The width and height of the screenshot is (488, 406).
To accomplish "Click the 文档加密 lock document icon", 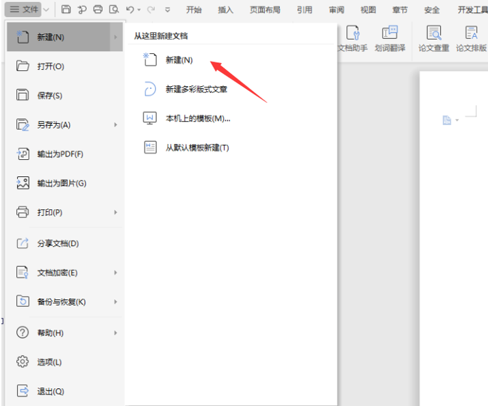I will coord(23,272).
